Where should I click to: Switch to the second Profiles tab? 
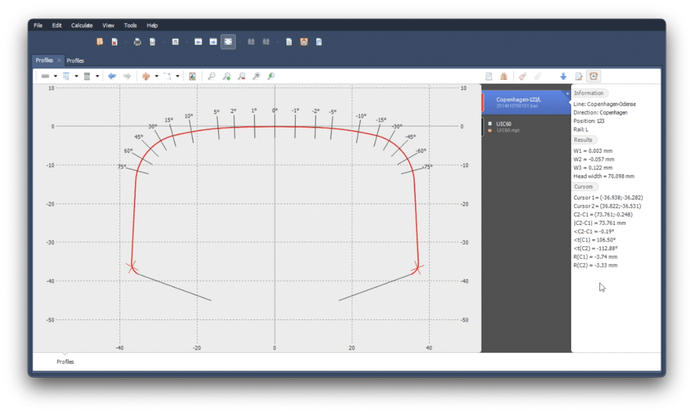pos(75,61)
